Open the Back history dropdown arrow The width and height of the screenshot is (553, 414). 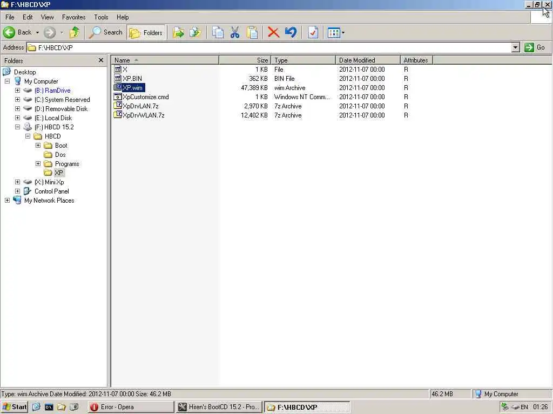coord(37,32)
